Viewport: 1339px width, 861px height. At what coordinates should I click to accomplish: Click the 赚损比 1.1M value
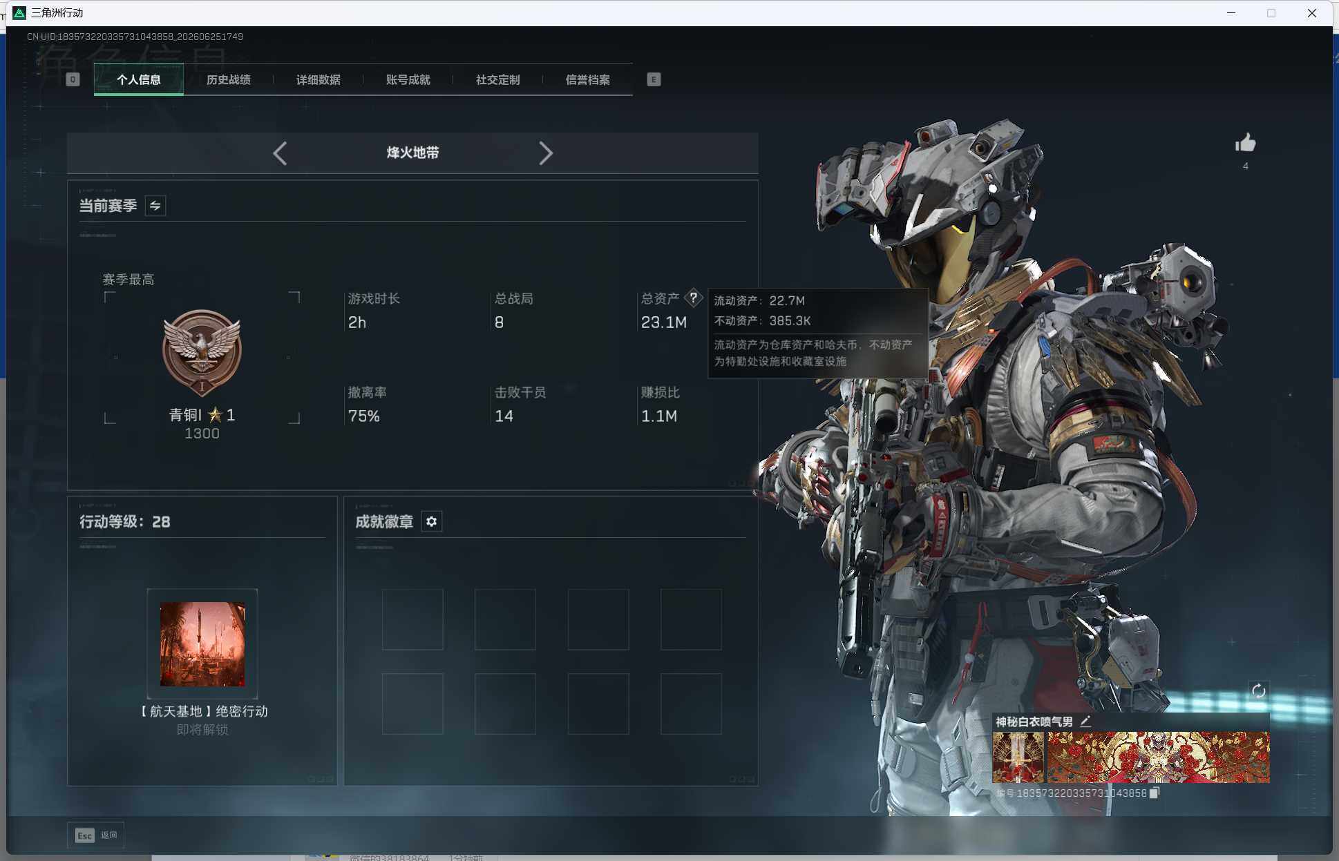coord(659,416)
